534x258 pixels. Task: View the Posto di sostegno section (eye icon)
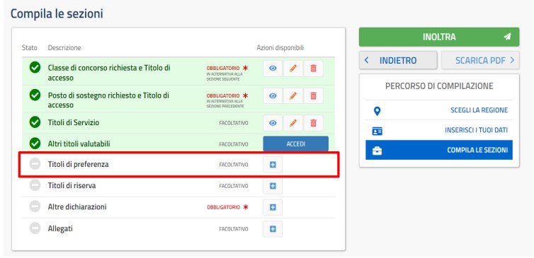point(273,96)
